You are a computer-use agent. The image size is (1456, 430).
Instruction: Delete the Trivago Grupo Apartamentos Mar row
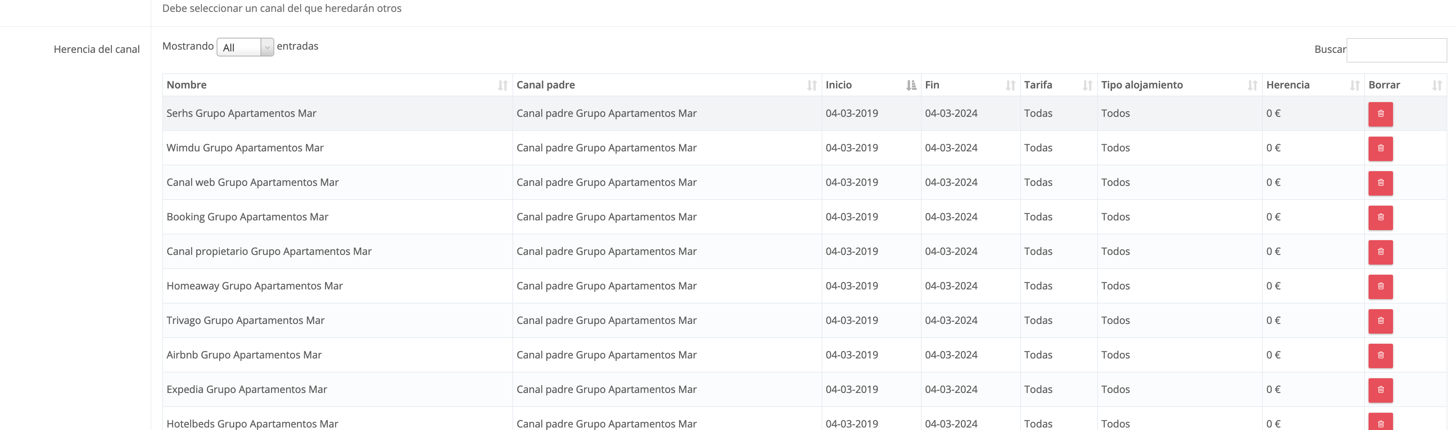tap(1380, 321)
